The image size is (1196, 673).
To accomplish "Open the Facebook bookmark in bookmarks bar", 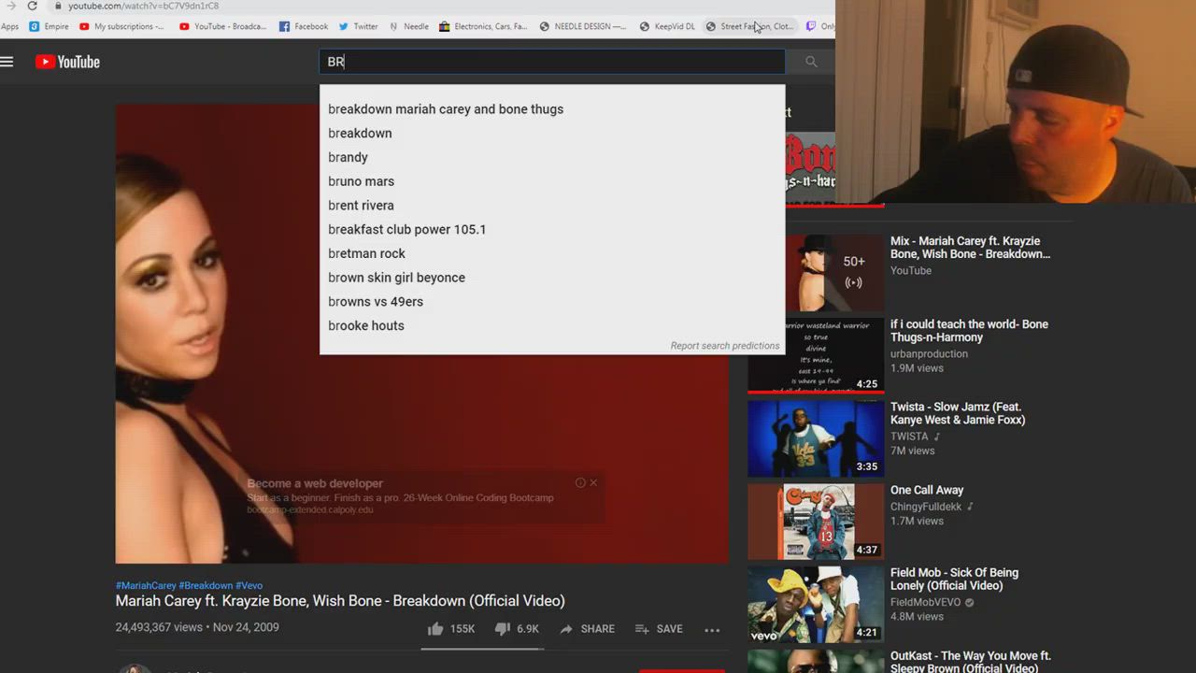I will (x=304, y=26).
